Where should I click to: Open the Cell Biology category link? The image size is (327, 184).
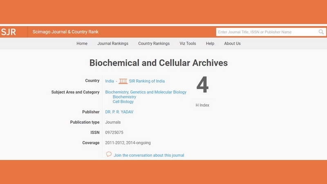tap(123, 101)
